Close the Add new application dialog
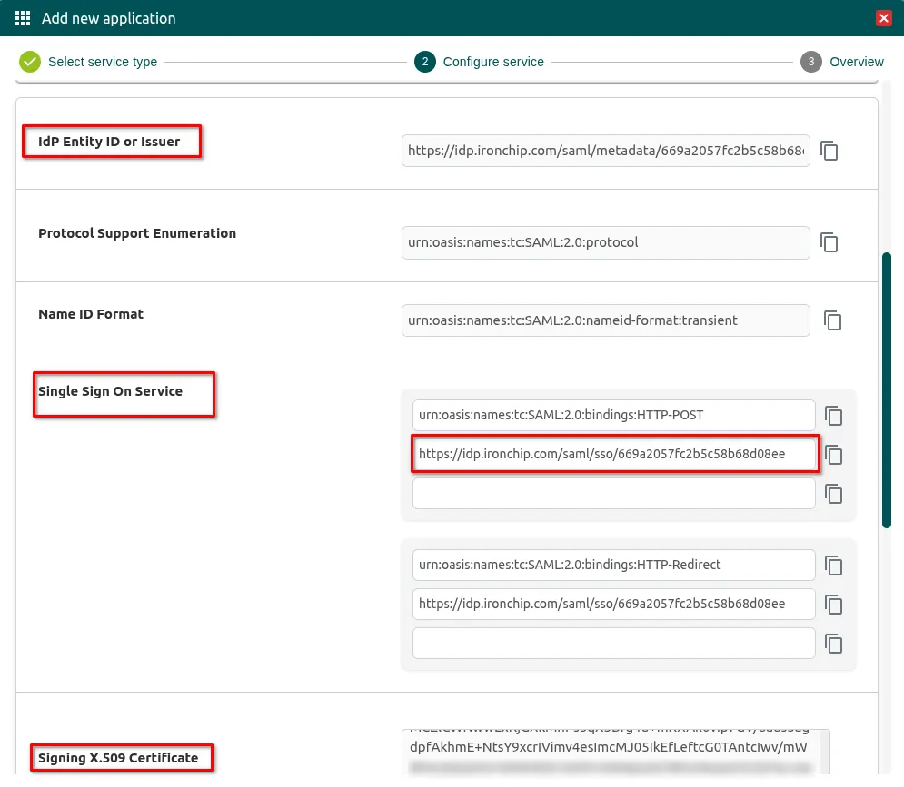Screen dimensions: 904x787 (x=883, y=18)
